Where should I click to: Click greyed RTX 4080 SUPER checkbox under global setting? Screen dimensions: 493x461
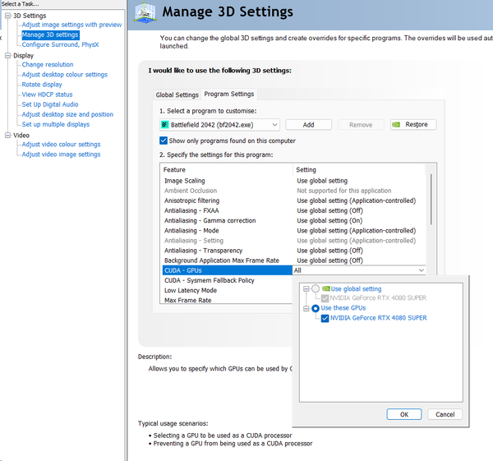[325, 298]
